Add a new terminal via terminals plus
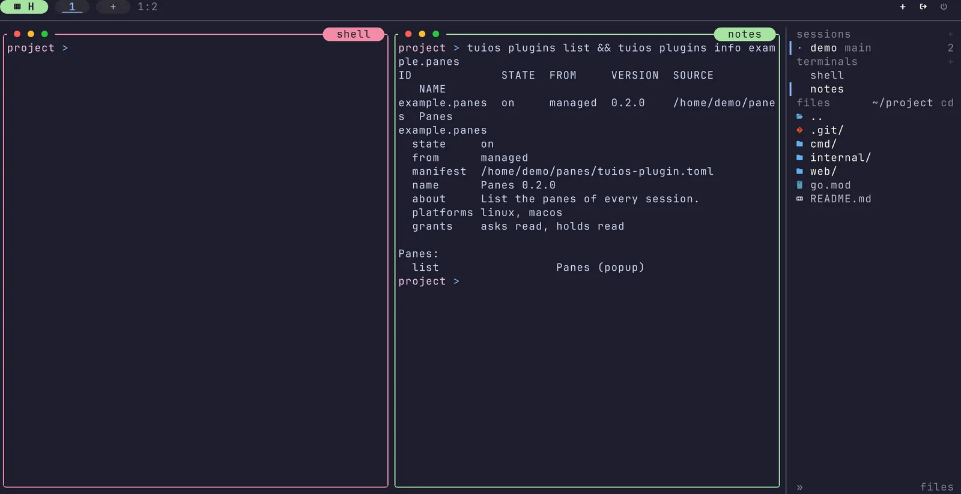This screenshot has width=961, height=494. [950, 62]
